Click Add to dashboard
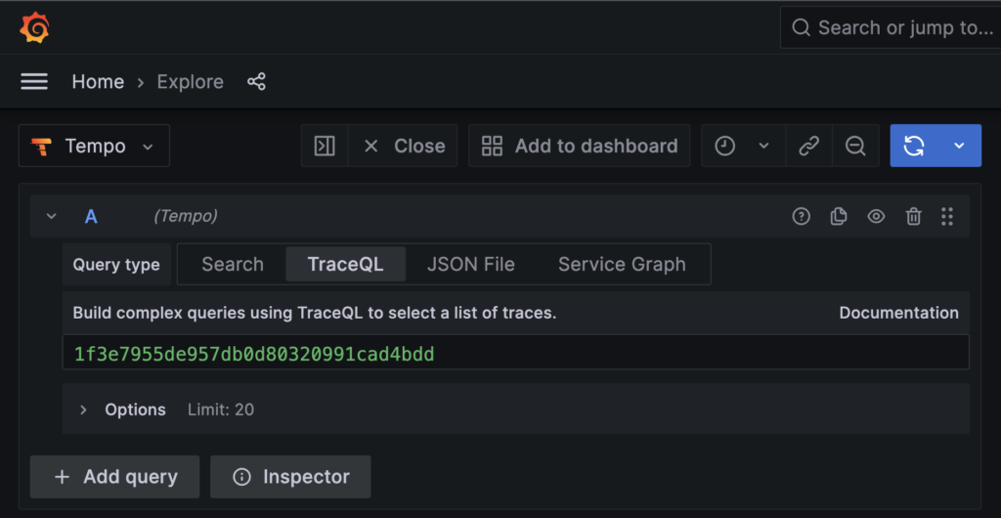The image size is (1001, 518). click(579, 146)
